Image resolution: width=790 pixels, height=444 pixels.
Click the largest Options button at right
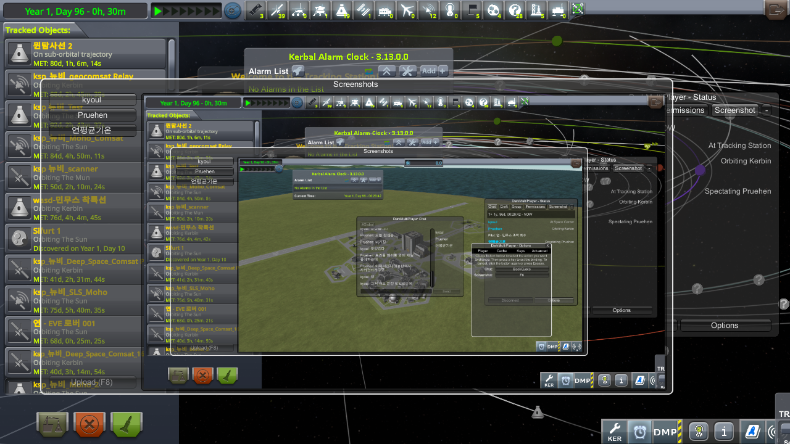point(725,325)
